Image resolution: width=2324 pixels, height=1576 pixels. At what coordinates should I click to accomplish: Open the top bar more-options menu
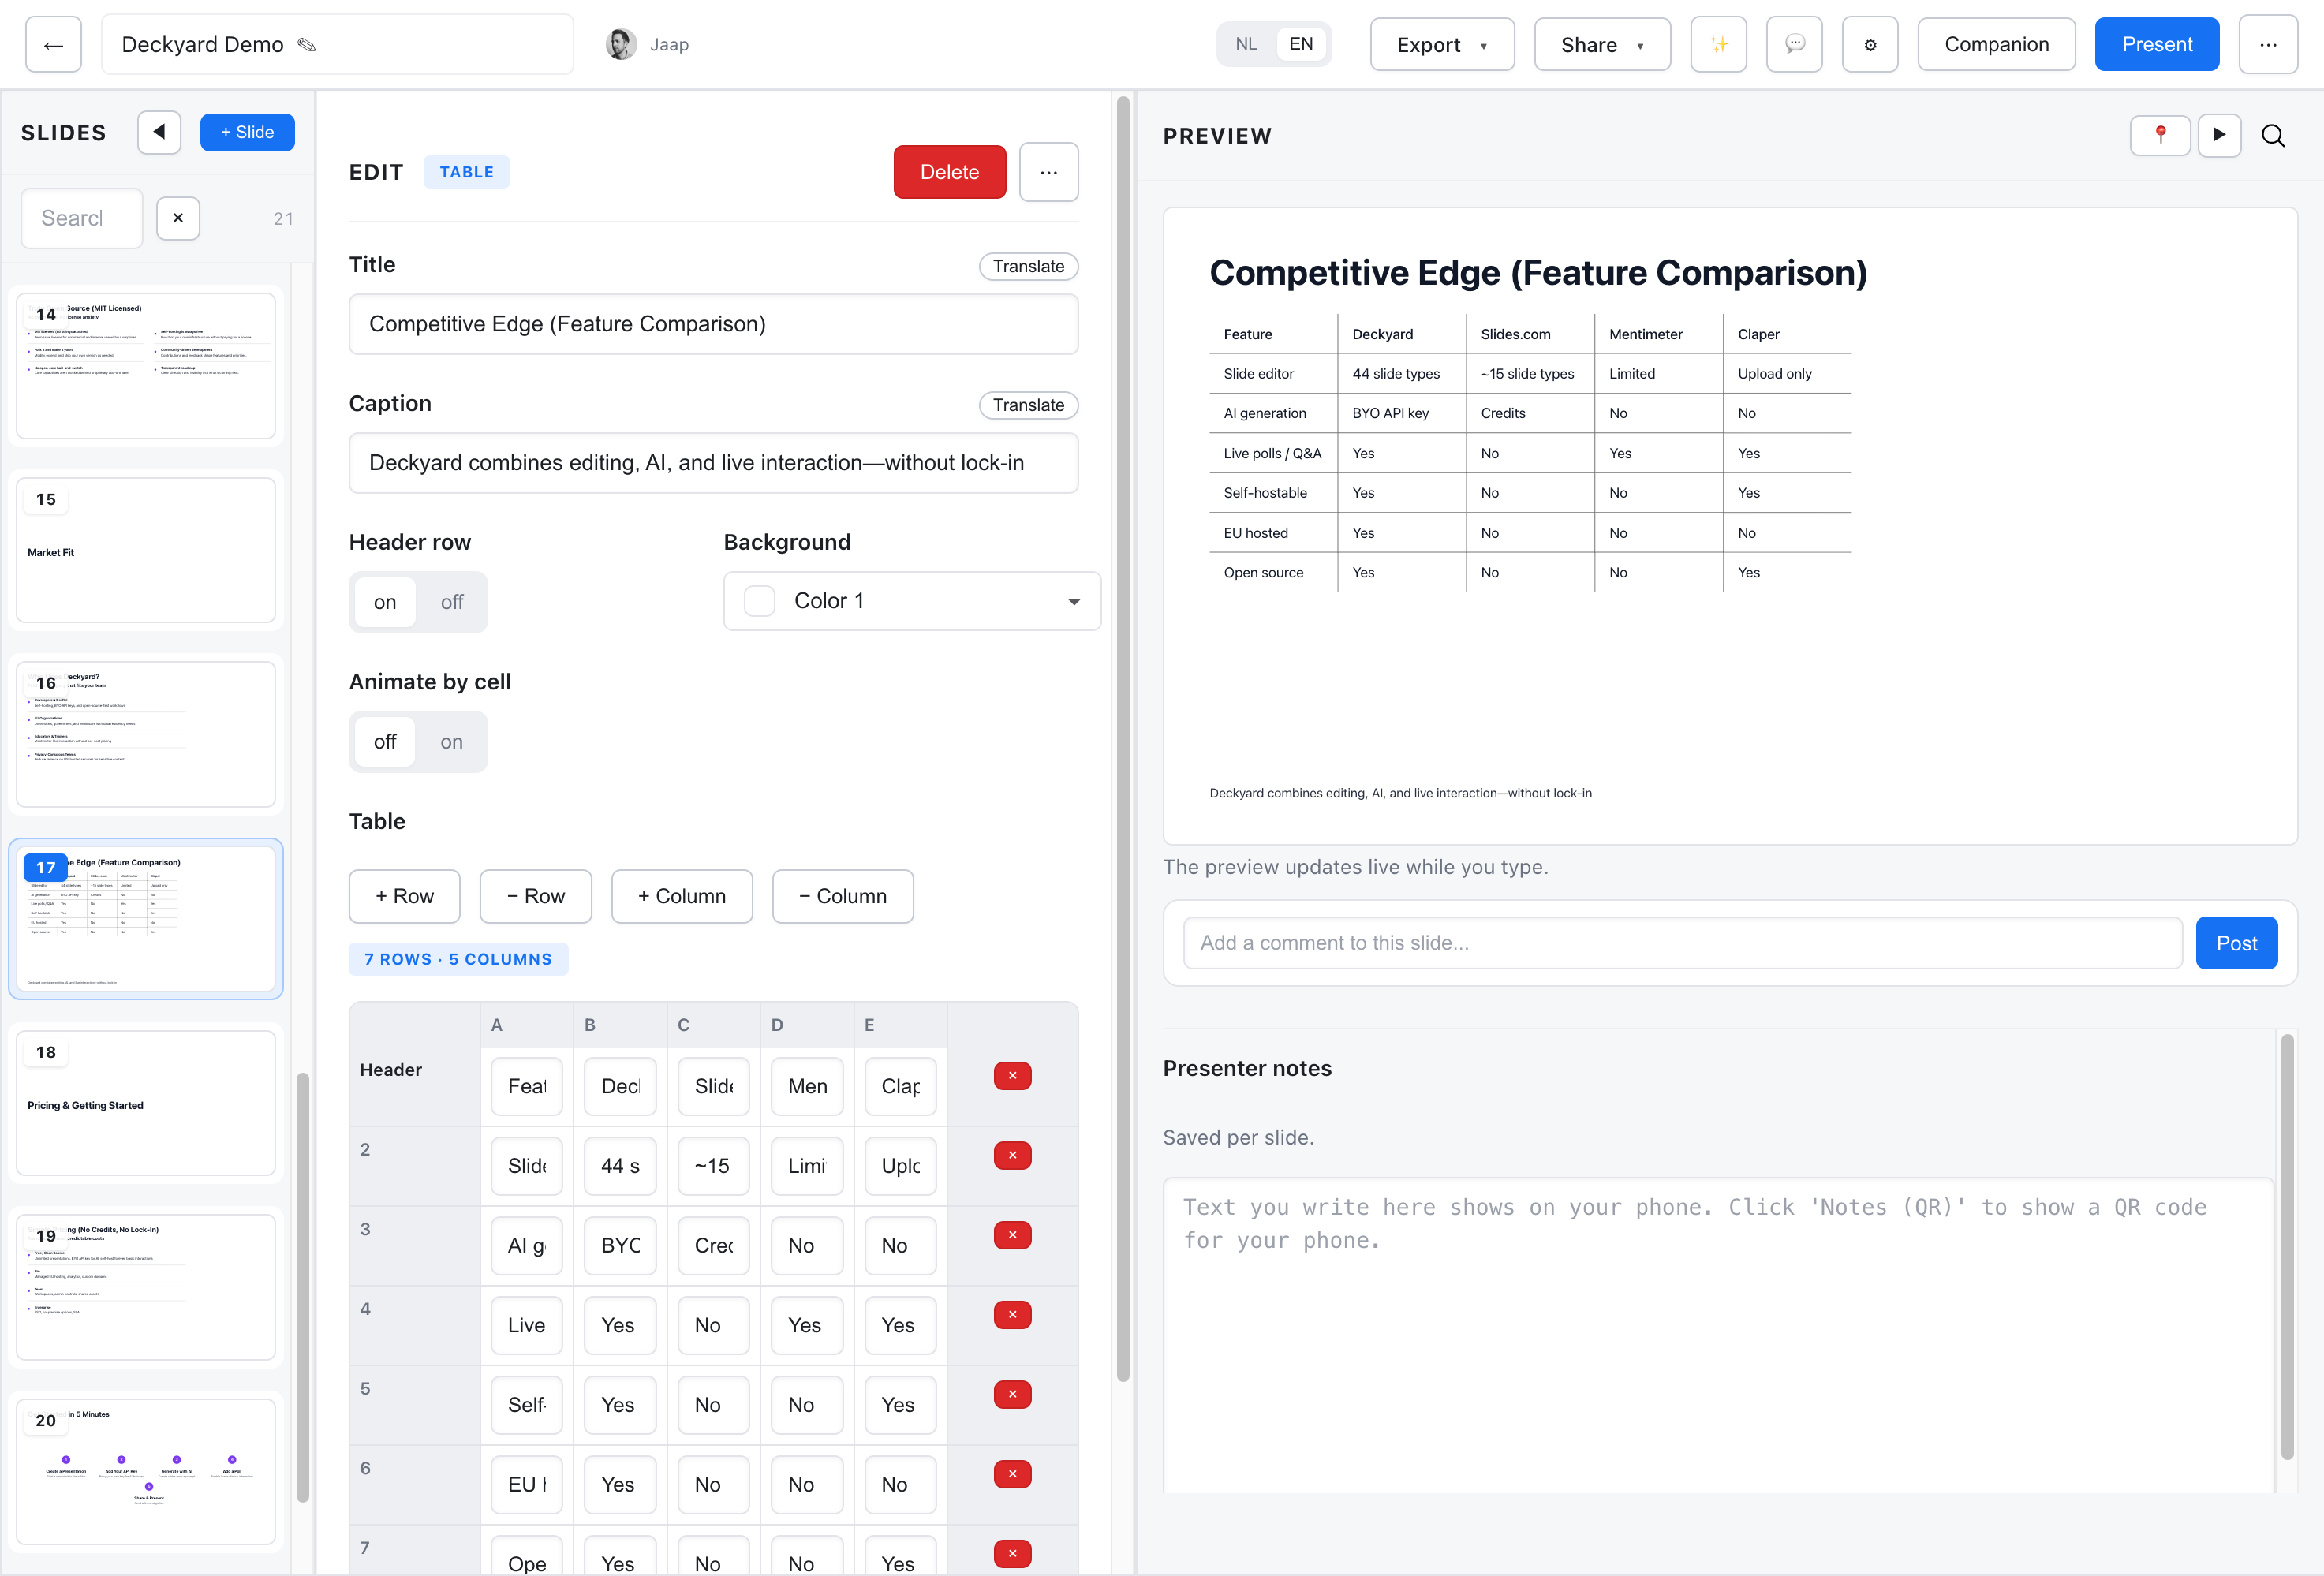2268,45
